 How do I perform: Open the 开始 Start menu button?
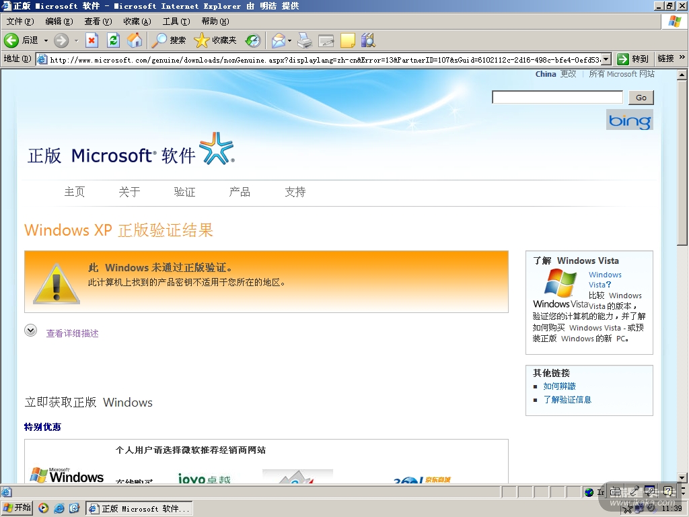17,508
